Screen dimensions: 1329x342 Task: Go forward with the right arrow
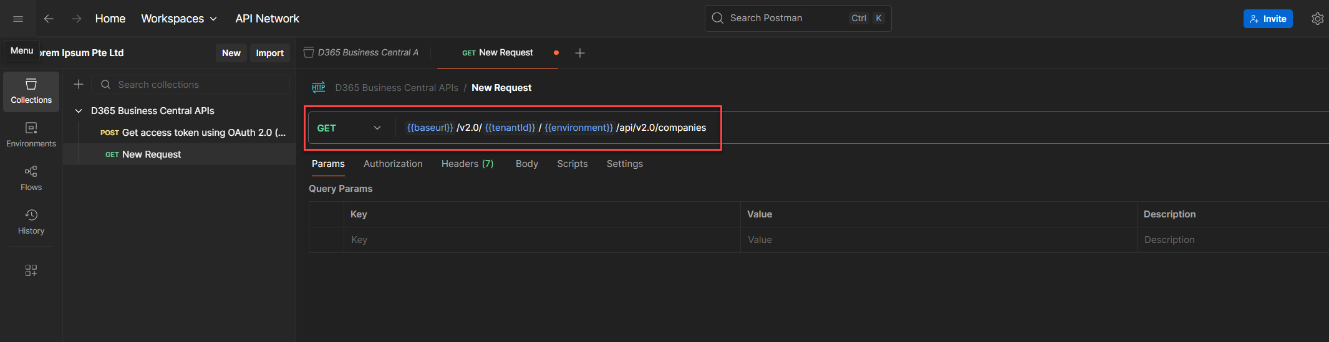(76, 19)
